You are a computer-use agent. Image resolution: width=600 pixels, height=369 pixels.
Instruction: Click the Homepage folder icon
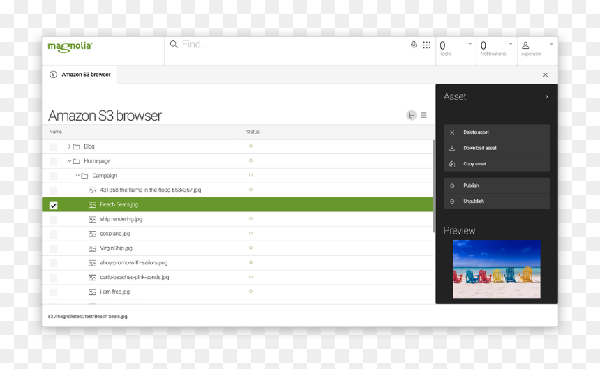point(77,161)
